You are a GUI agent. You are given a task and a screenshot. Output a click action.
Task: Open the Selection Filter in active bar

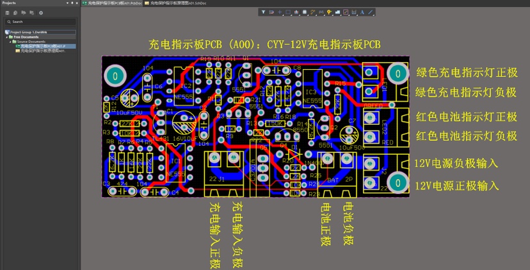point(263,12)
